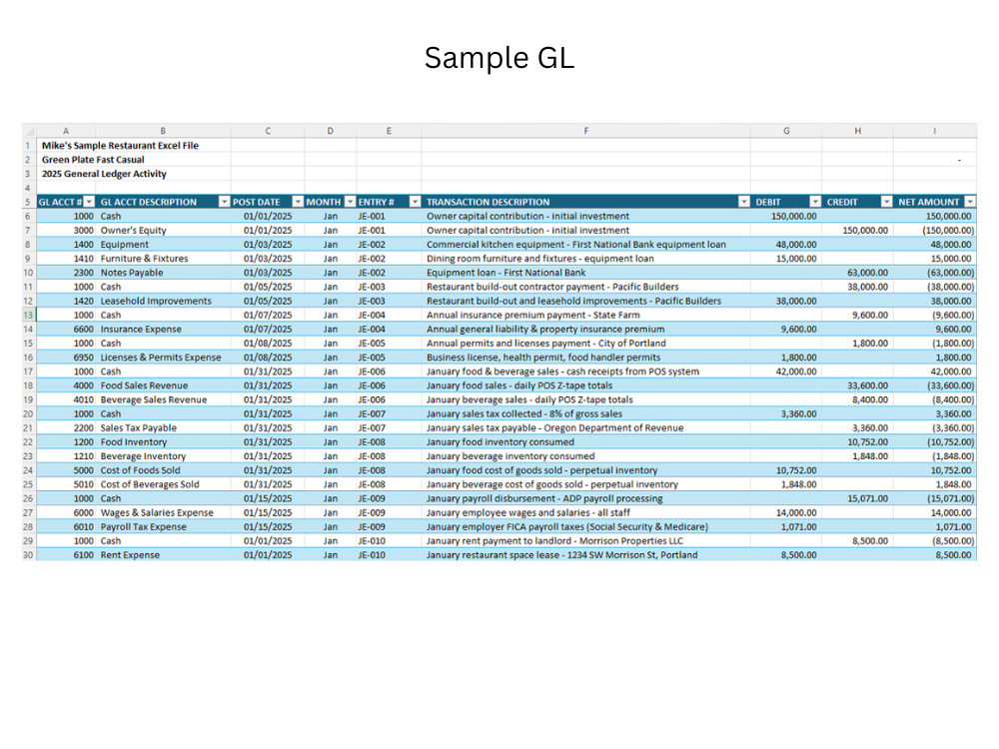Image resolution: width=999 pixels, height=749 pixels.
Task: Open the NET AMOUNT filter dropdown
Action: coord(970,202)
